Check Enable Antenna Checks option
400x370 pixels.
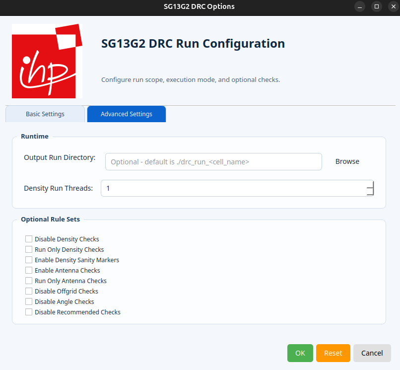(x=29, y=270)
